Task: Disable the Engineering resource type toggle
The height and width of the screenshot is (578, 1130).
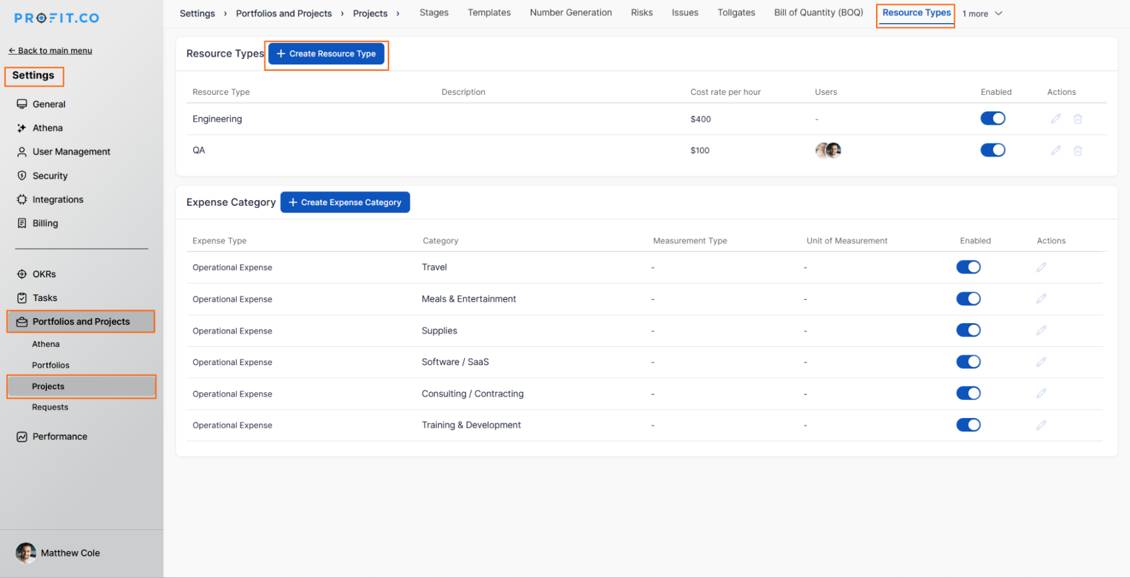Action: 992,119
